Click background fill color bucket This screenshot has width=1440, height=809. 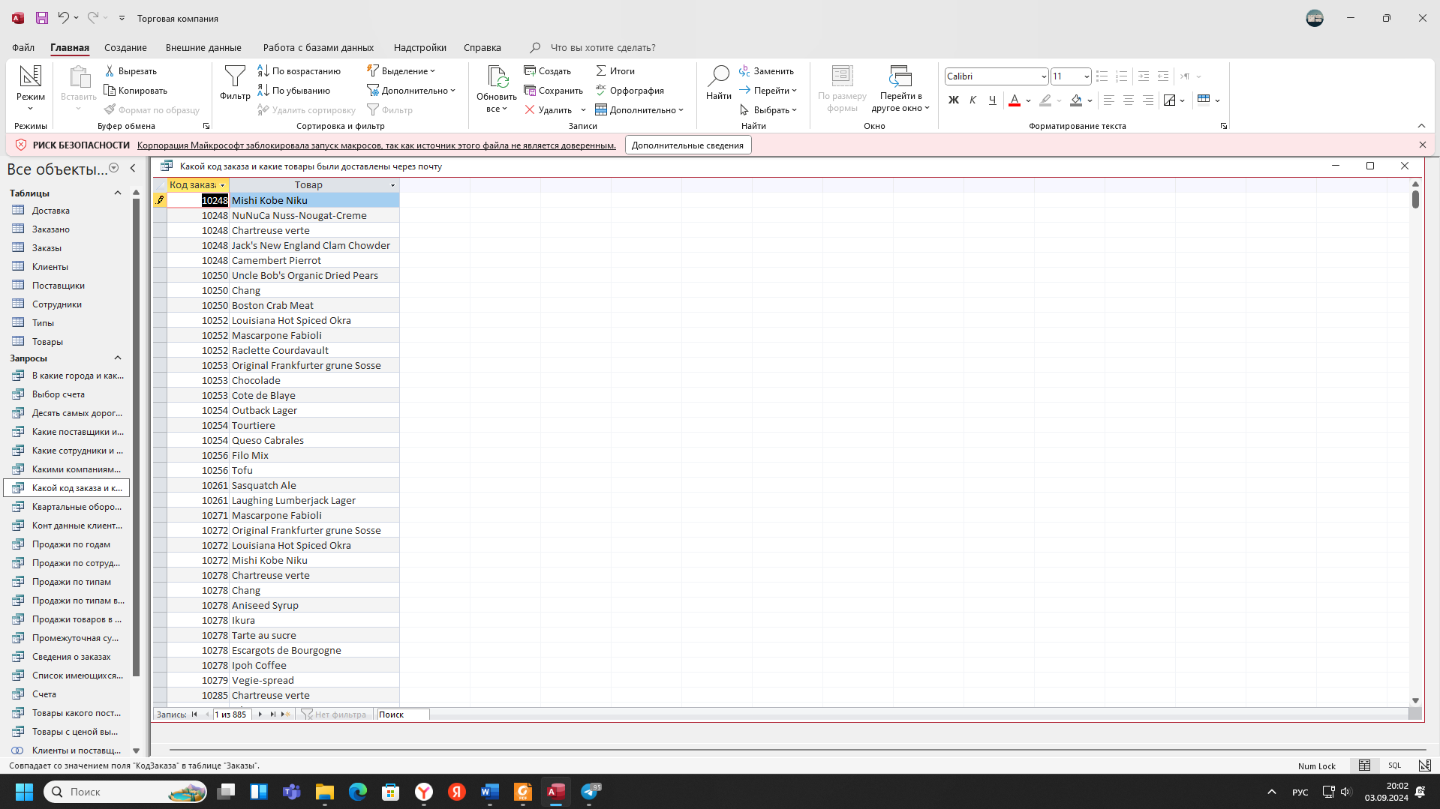coord(1076,100)
